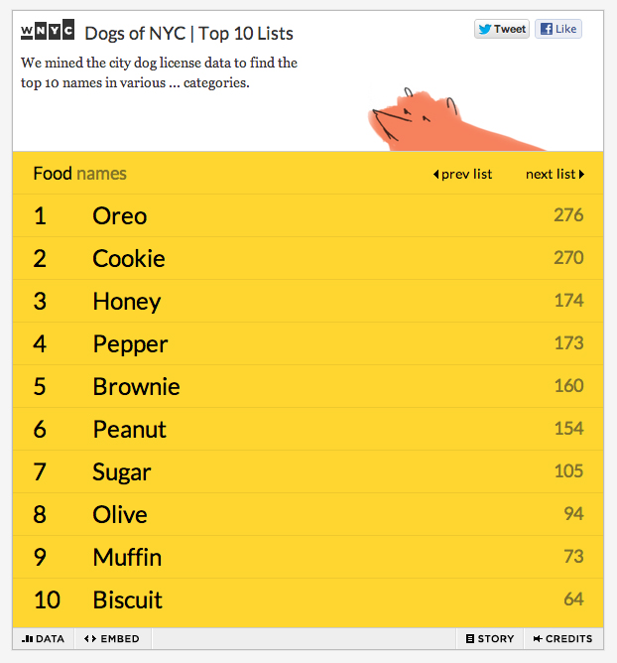Select the Cookie name row
Image resolution: width=617 pixels, height=663 pixels.
pyautogui.click(x=129, y=258)
